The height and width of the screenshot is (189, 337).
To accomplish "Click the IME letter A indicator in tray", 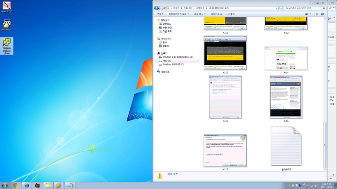I will pyautogui.click(x=293, y=185).
